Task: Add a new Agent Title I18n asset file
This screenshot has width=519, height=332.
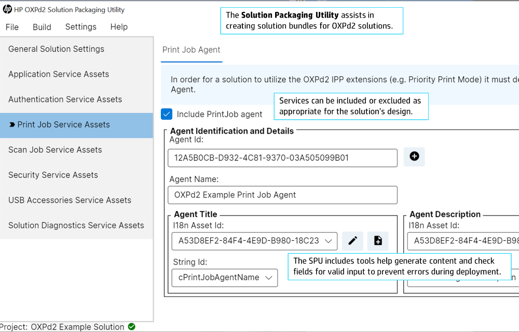Action: pyautogui.click(x=378, y=241)
